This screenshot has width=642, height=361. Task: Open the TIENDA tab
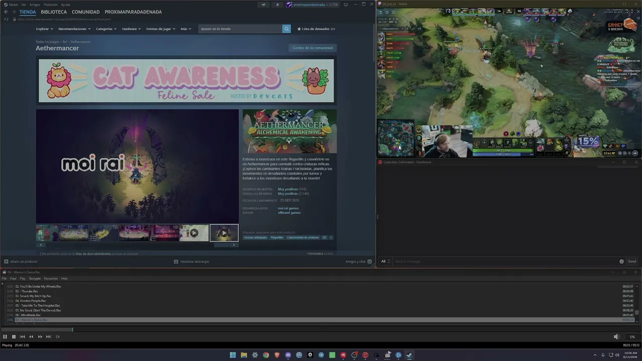click(28, 12)
